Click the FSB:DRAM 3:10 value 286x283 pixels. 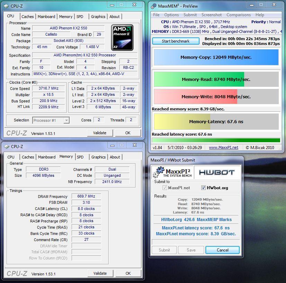pyautogui.click(x=86, y=202)
